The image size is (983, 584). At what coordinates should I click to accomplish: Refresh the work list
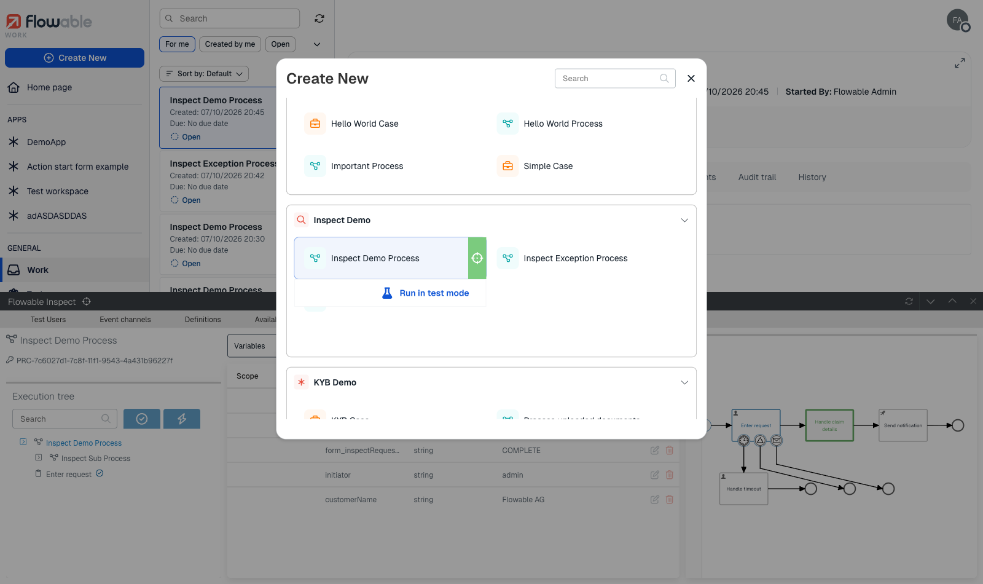coord(319,18)
